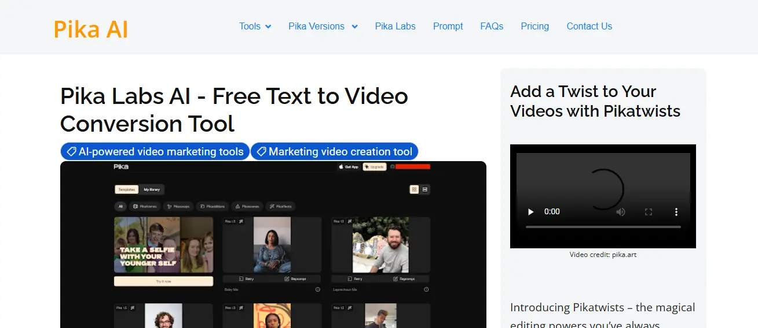Viewport: 758px width, 328px height.
Task: Click the video progress seek bar
Action: tap(603, 227)
